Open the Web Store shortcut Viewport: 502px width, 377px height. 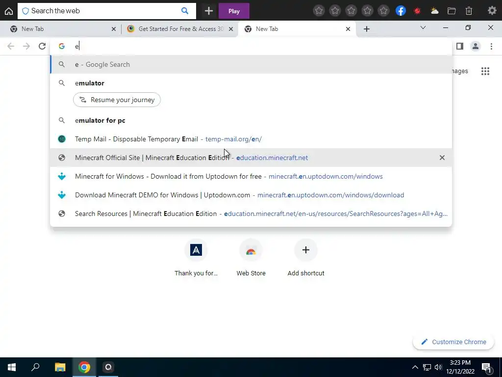pyautogui.click(x=251, y=258)
